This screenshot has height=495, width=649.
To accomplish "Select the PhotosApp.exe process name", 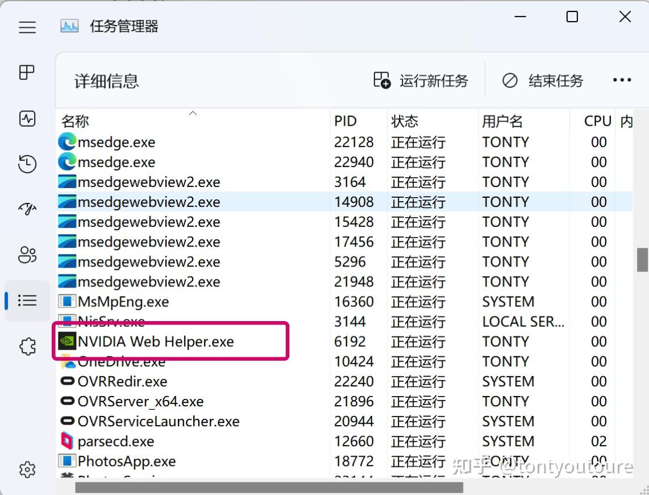I will (127, 461).
